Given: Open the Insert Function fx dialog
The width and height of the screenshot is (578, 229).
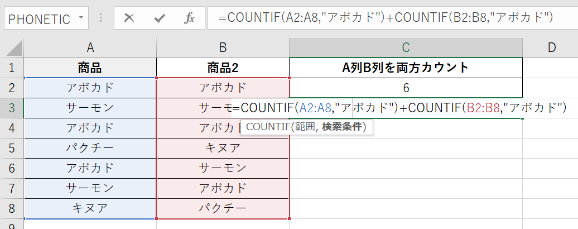Looking at the screenshot, I should [190, 18].
